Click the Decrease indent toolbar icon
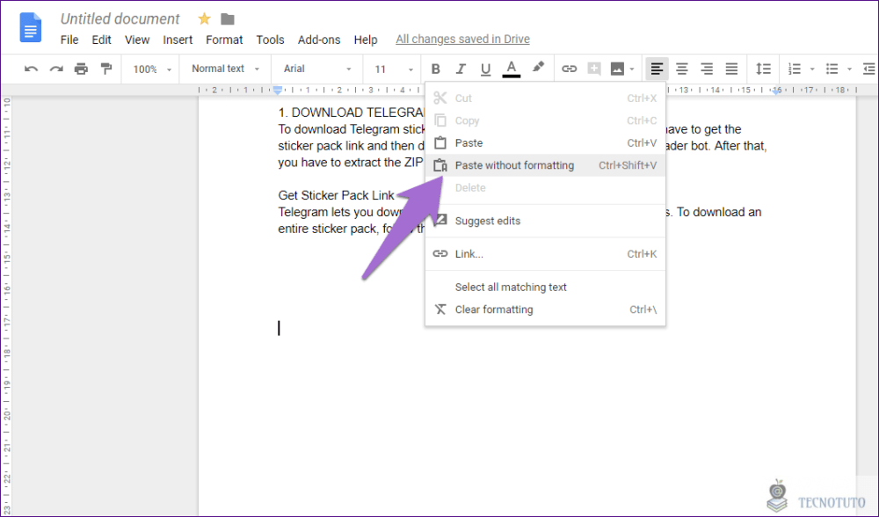The image size is (879, 517). pyautogui.click(x=869, y=69)
